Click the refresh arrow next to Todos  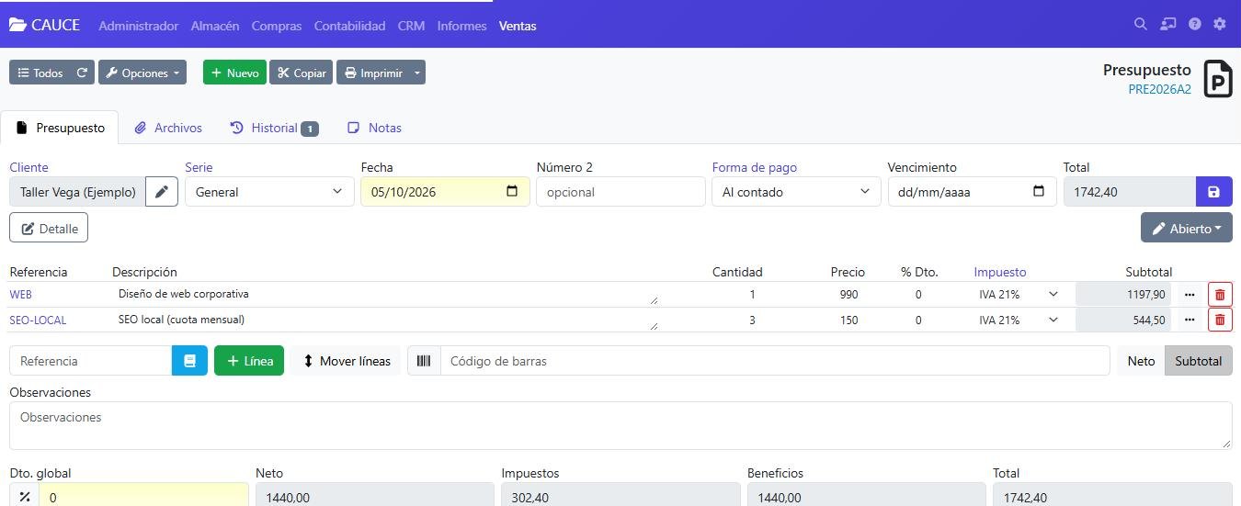(x=82, y=73)
